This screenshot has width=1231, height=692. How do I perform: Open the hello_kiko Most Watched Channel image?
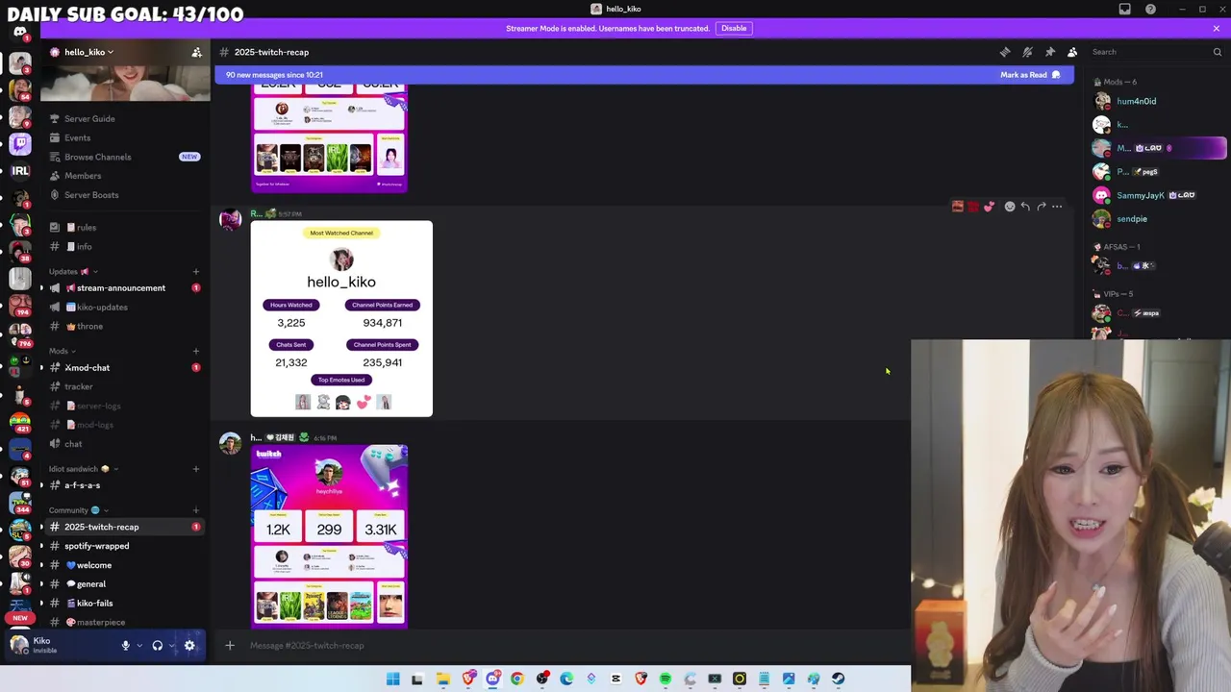coord(341,319)
